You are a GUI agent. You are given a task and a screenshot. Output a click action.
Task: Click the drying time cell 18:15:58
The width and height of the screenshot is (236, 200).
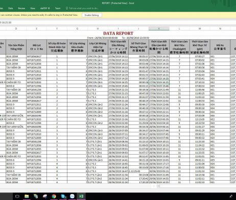coord(200,175)
